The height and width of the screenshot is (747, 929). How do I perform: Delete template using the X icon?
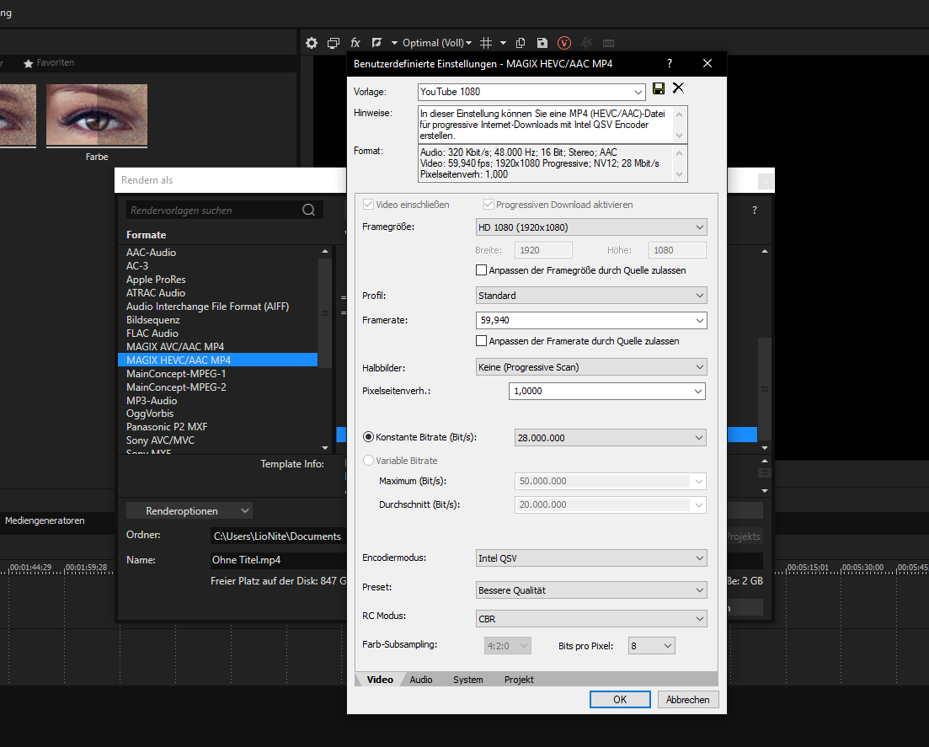[678, 88]
